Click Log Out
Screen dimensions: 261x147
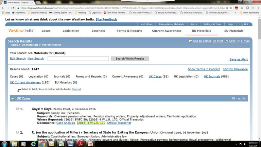(x=244, y=24)
